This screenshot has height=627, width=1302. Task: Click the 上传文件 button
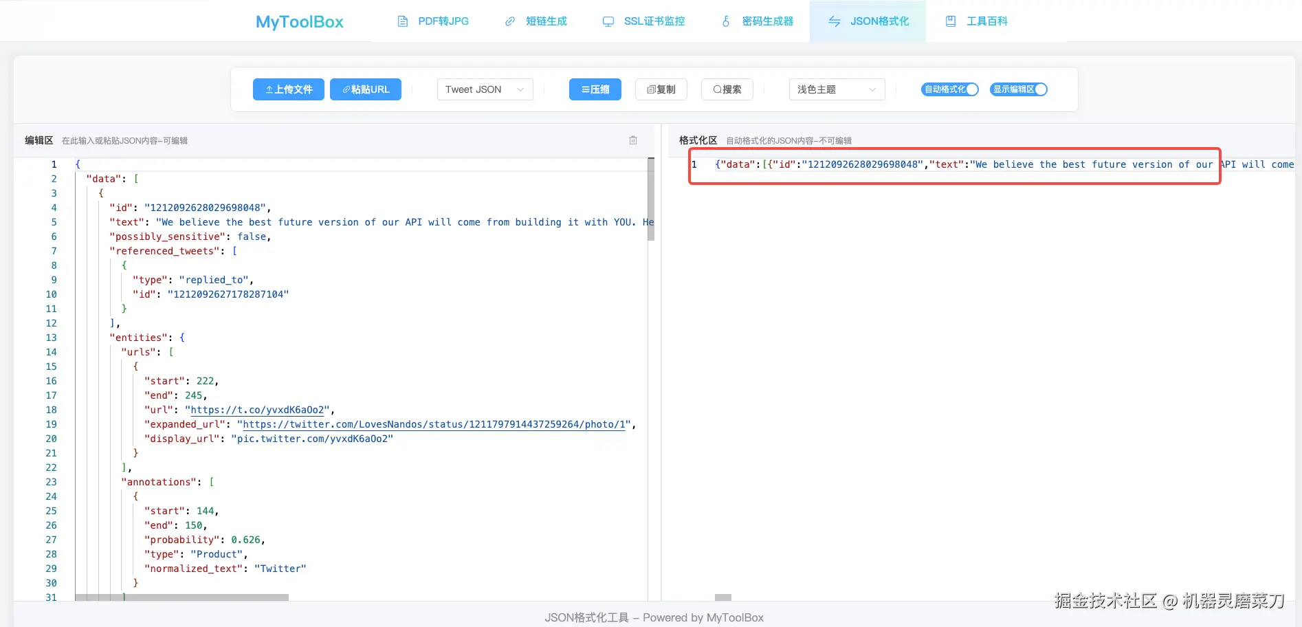289,89
